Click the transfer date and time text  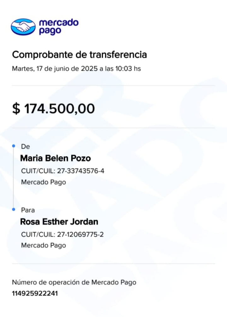pyautogui.click(x=76, y=69)
